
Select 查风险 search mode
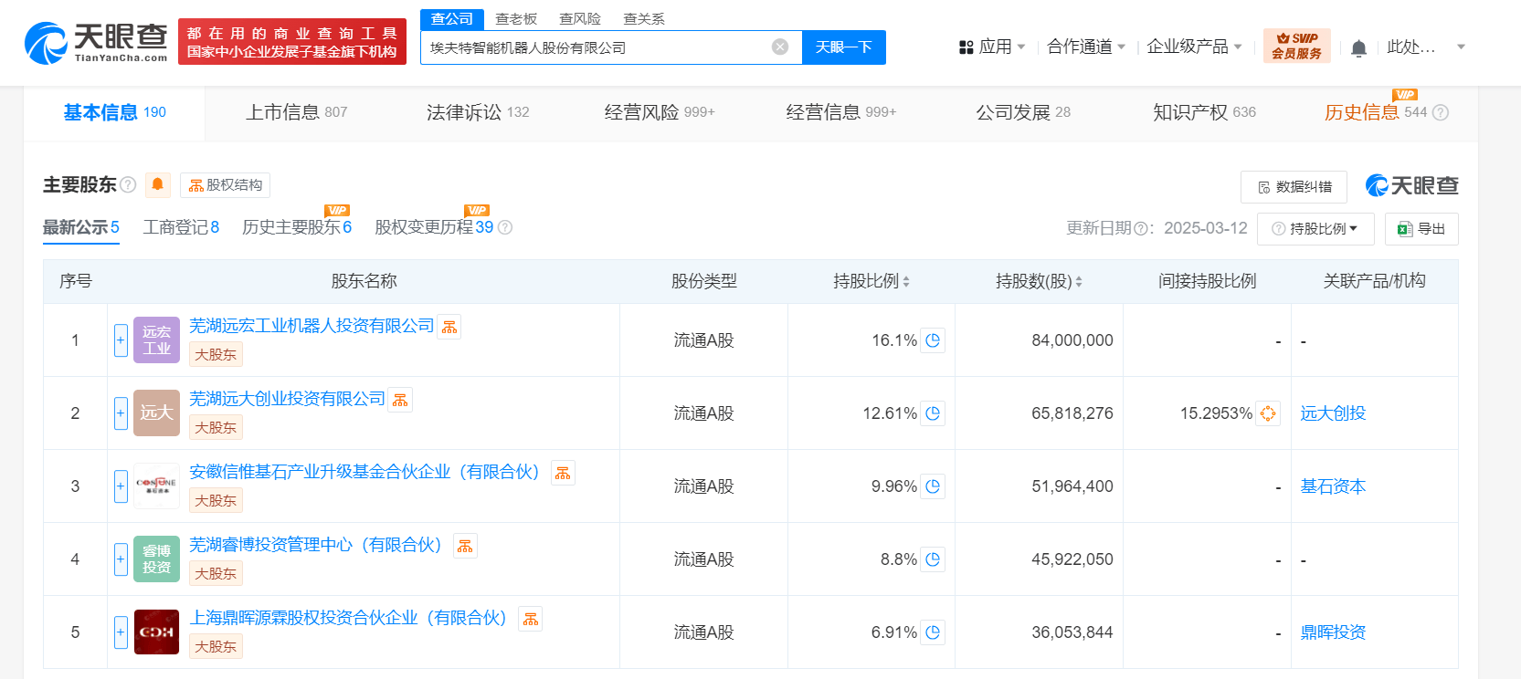coord(580,19)
